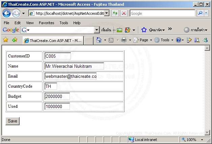The width and height of the screenshot is (212, 144).
Task: Click the browser Forward arrow button
Action: pyautogui.click(x=16, y=13)
